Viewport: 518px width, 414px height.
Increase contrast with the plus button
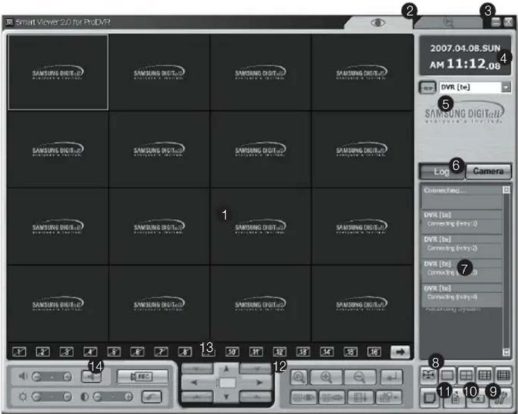point(129,397)
